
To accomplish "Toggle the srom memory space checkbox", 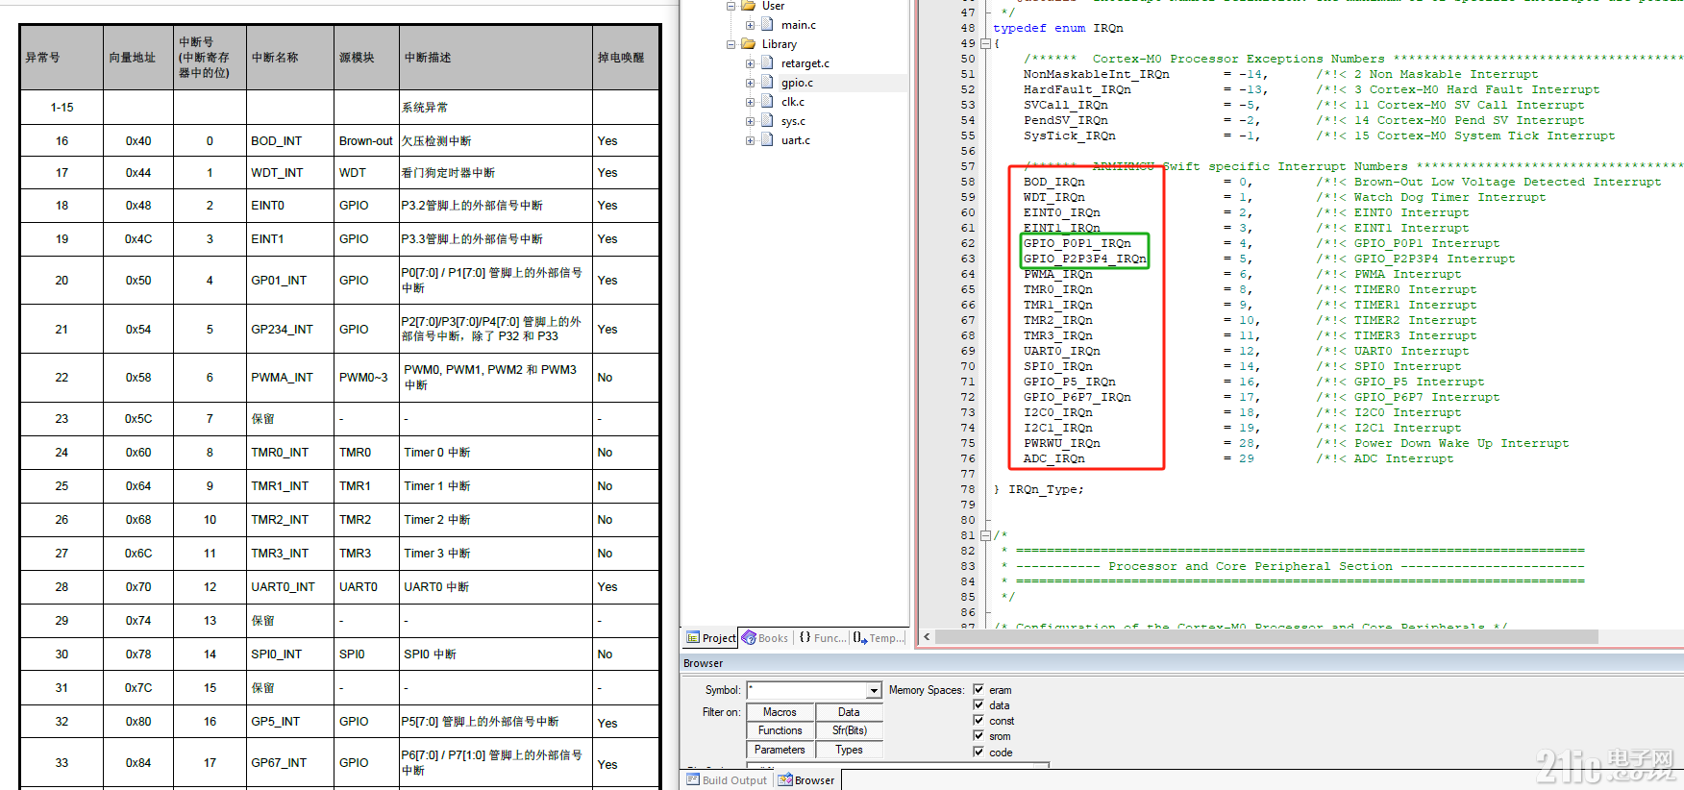I will click(978, 736).
